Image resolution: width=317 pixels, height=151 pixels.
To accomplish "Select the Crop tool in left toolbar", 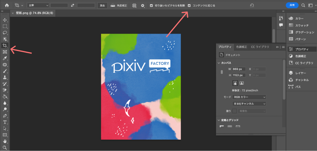I will pyautogui.click(x=5, y=45).
